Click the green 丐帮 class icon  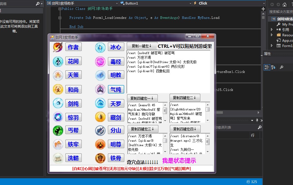(58, 130)
